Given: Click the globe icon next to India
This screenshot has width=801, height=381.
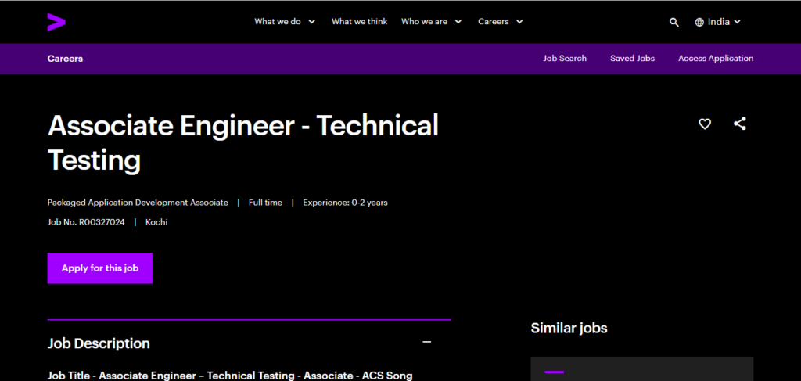Looking at the screenshot, I should [x=699, y=22].
